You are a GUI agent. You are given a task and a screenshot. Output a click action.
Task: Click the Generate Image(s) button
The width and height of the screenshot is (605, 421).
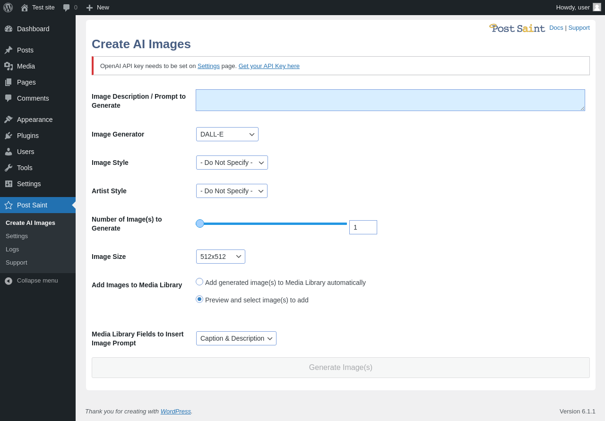pos(341,368)
